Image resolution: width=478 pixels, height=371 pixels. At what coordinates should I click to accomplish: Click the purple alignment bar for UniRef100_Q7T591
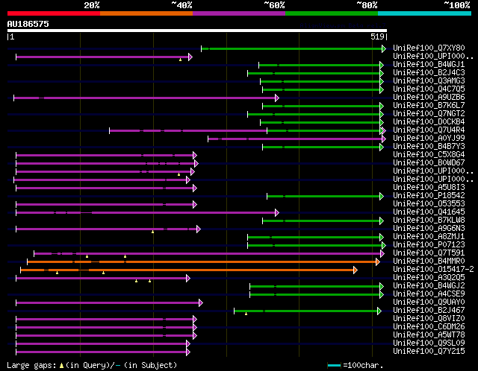[208, 253]
